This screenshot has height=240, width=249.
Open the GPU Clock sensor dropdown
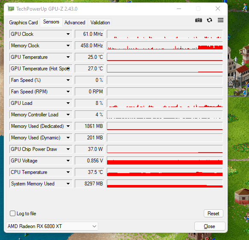point(68,34)
